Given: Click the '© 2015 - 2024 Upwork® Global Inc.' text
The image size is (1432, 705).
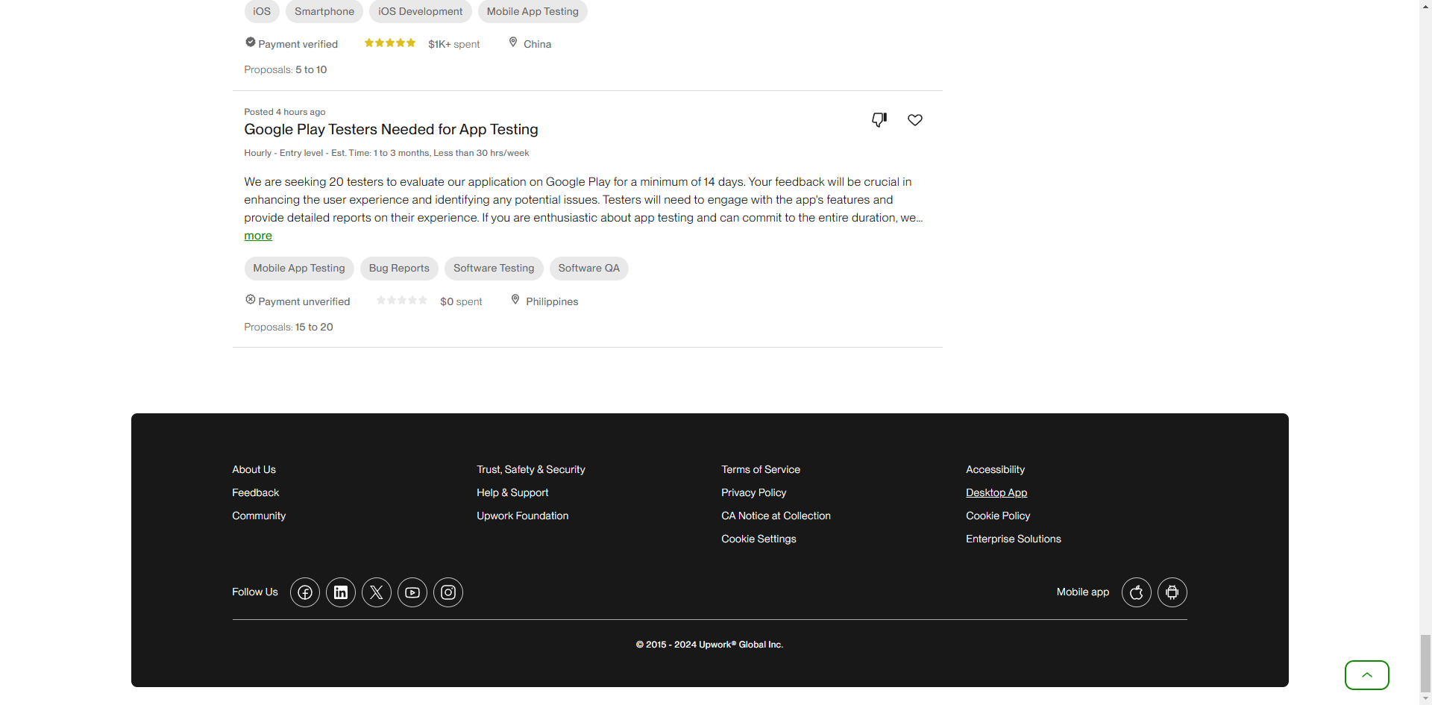Looking at the screenshot, I should (709, 645).
